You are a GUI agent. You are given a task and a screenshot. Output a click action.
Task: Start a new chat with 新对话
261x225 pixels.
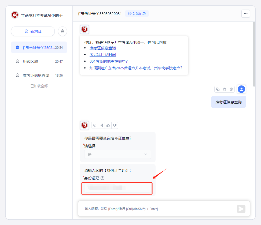[x=33, y=31]
